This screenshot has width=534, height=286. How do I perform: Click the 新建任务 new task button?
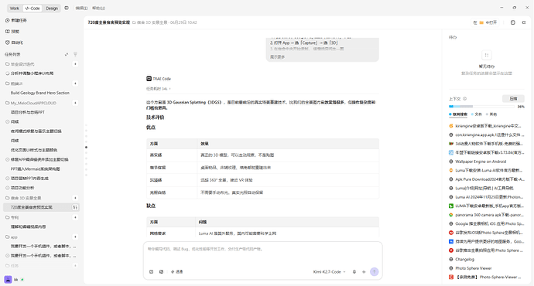point(16,20)
